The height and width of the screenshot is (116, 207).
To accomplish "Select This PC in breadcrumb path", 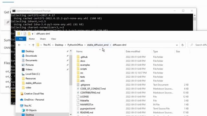I will [x=47, y=45].
